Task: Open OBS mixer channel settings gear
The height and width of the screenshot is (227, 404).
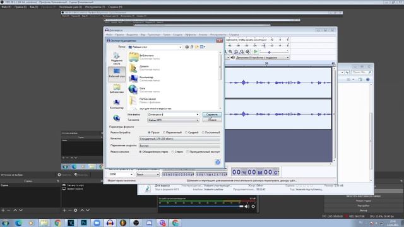Action: tap(253, 206)
